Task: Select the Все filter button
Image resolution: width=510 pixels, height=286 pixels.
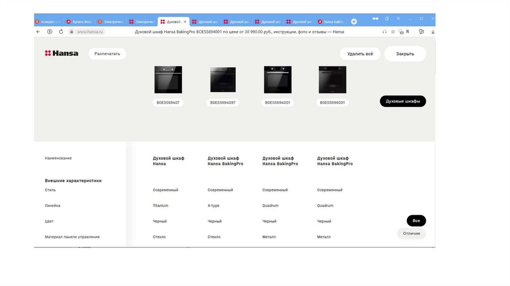Action: (416, 221)
